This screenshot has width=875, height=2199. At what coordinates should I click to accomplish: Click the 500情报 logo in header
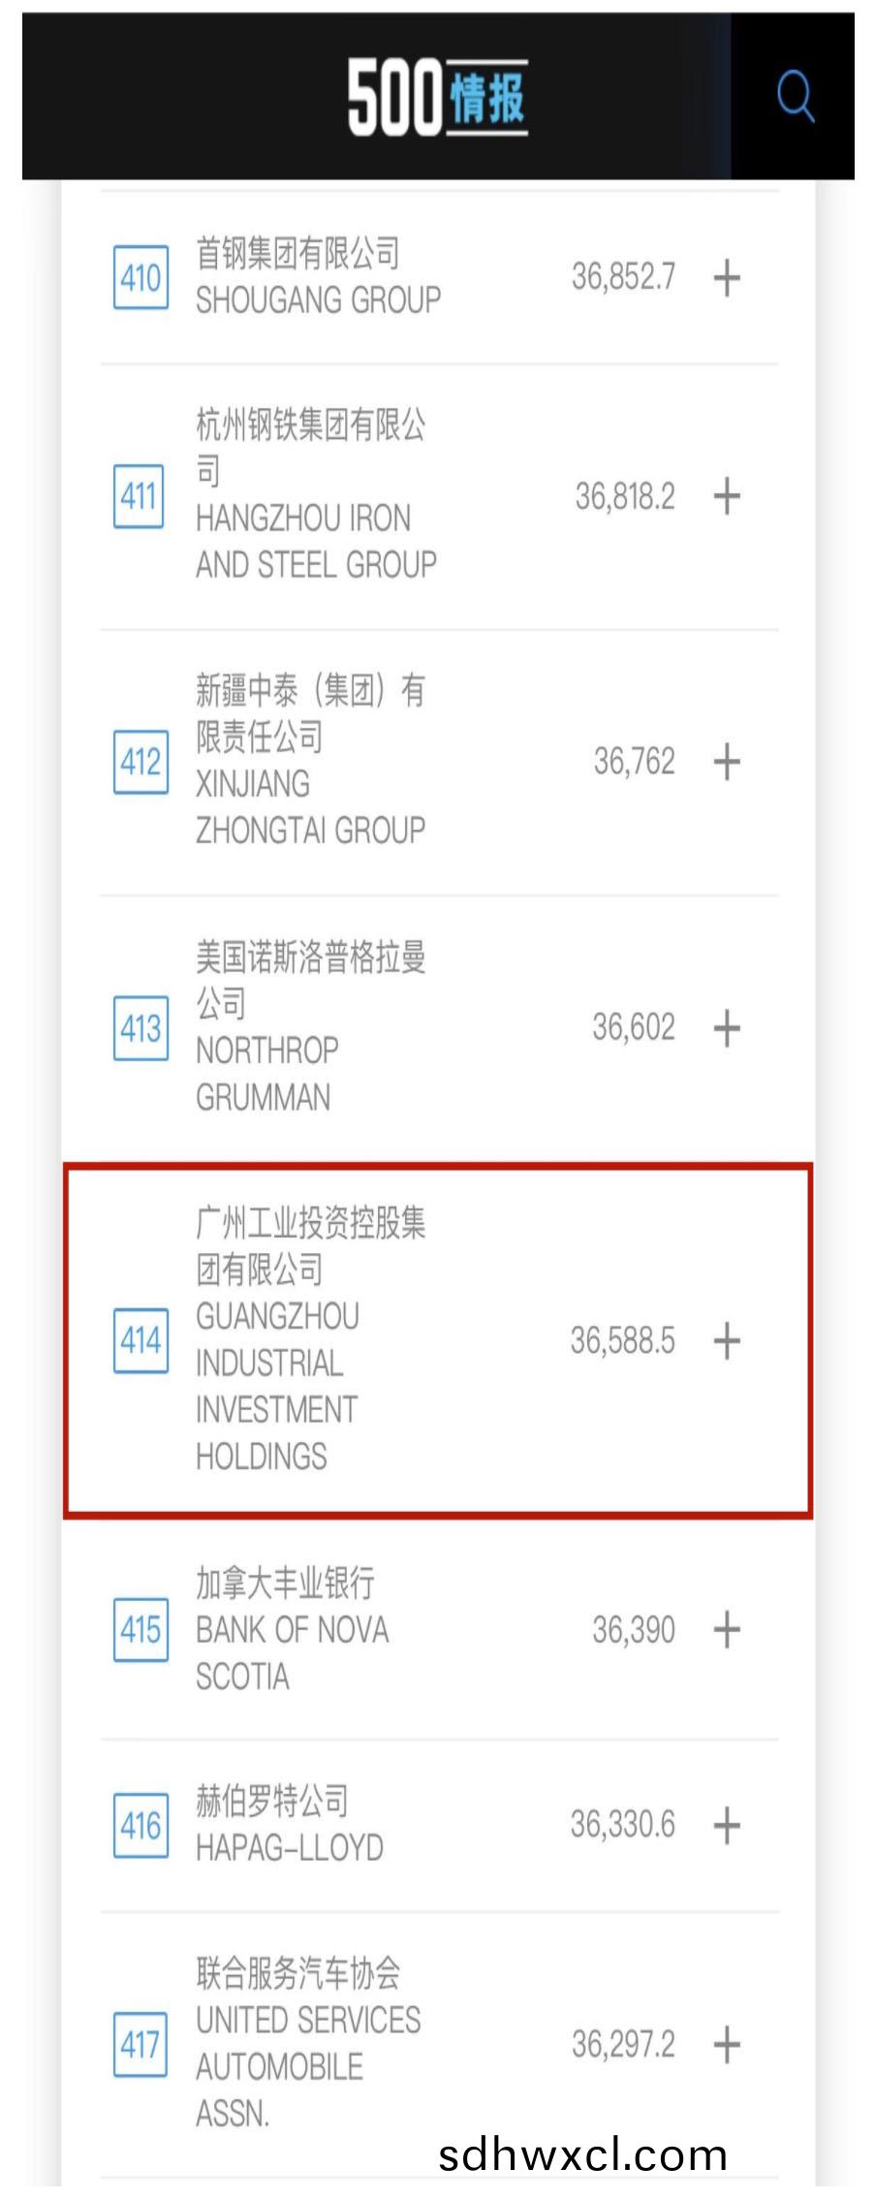pos(437,96)
